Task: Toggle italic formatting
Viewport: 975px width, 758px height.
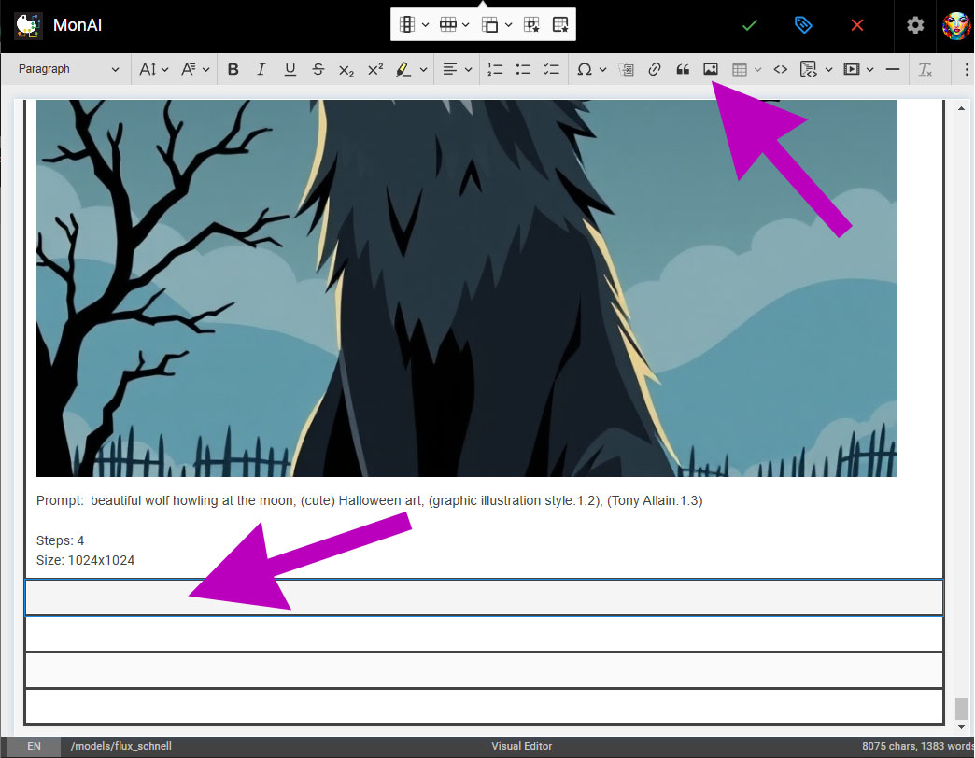Action: (261, 69)
